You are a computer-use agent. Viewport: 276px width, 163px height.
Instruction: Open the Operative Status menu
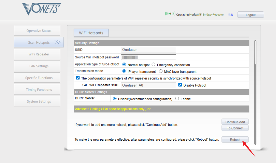point(37,31)
